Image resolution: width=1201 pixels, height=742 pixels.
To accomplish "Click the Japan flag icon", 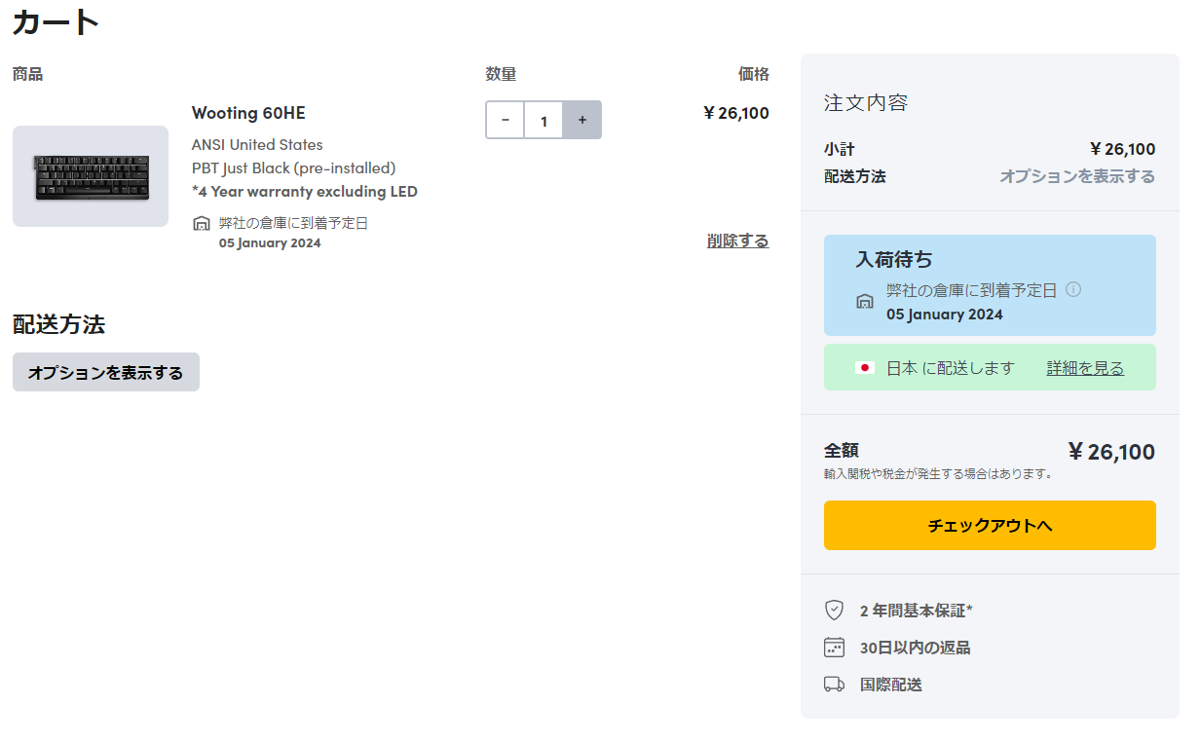I will tap(864, 368).
